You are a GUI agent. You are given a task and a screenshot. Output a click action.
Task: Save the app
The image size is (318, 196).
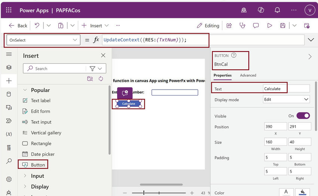coord(283,25)
